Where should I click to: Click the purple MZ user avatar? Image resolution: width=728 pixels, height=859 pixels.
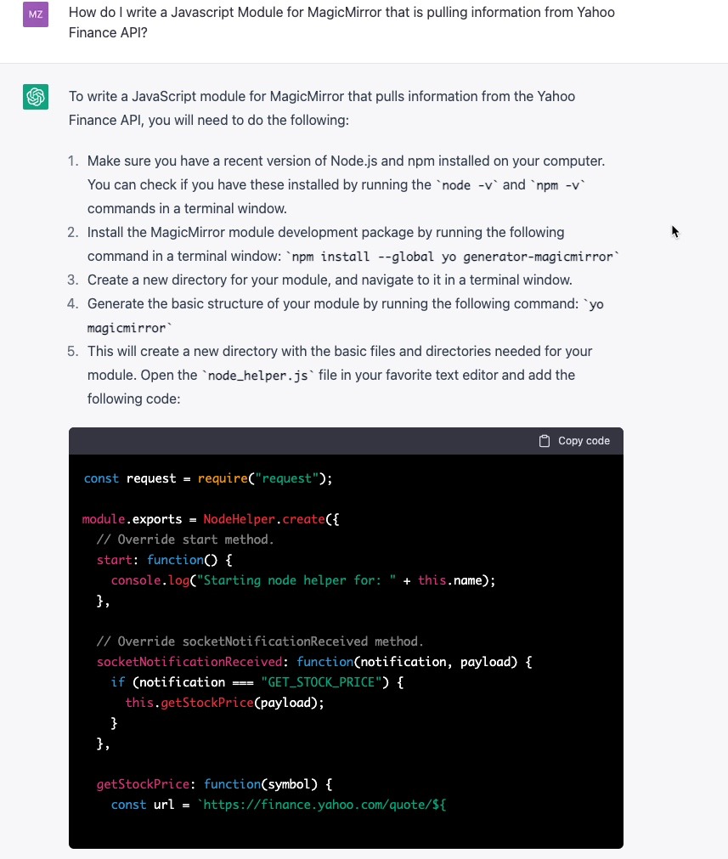coord(36,14)
